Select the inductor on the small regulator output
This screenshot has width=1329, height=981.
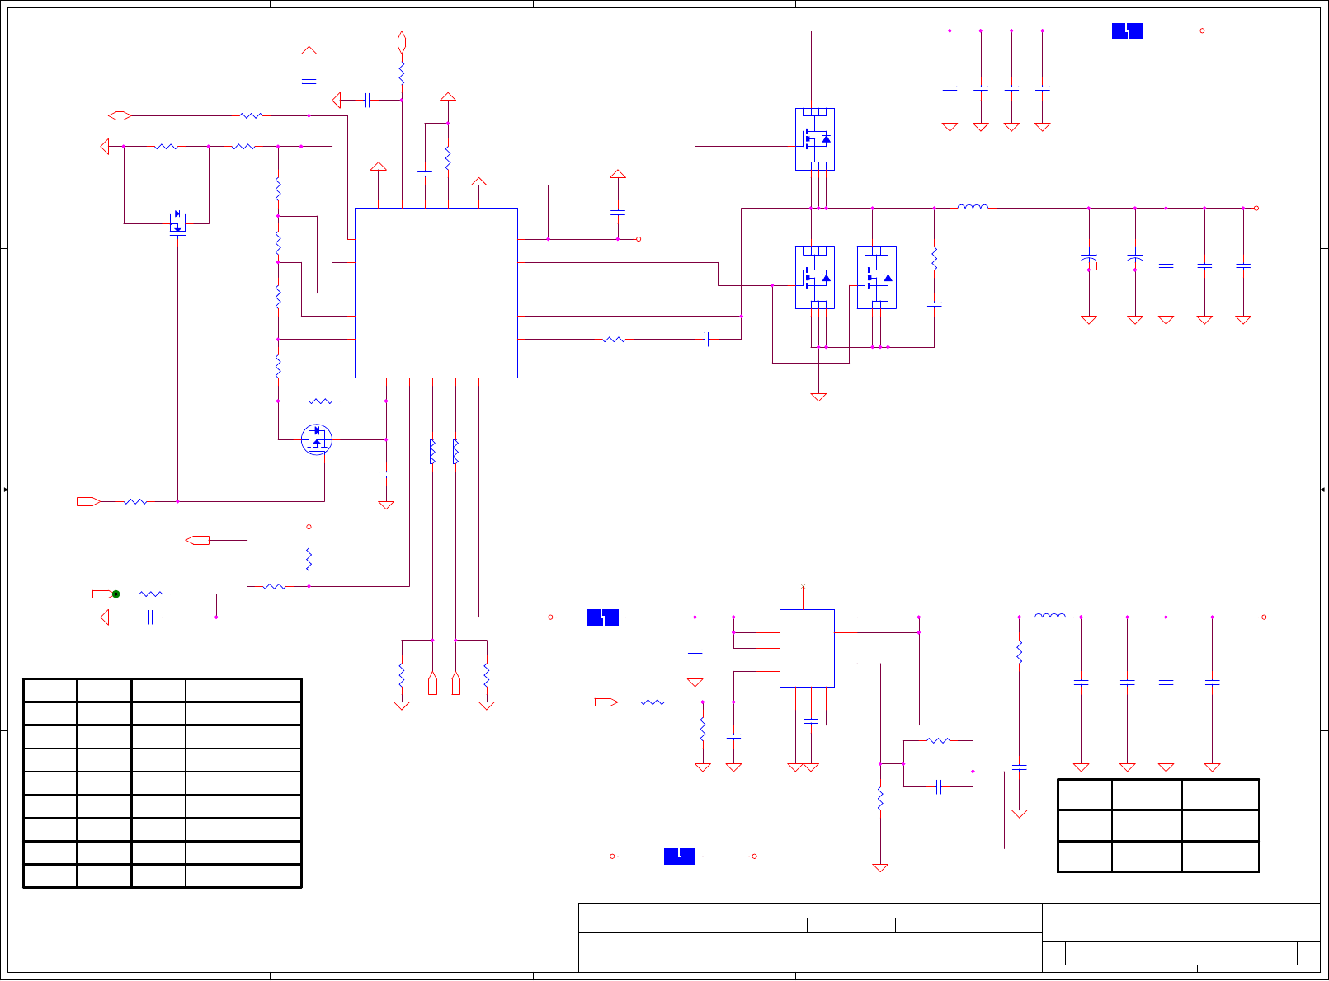tap(1049, 615)
